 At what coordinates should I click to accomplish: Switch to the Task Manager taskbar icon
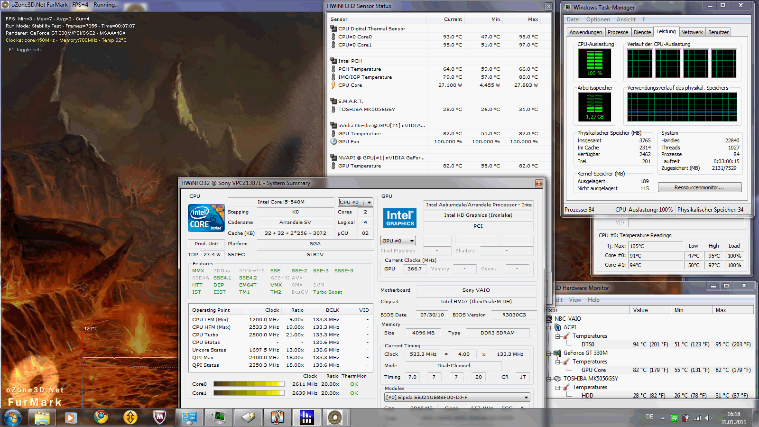point(219,418)
